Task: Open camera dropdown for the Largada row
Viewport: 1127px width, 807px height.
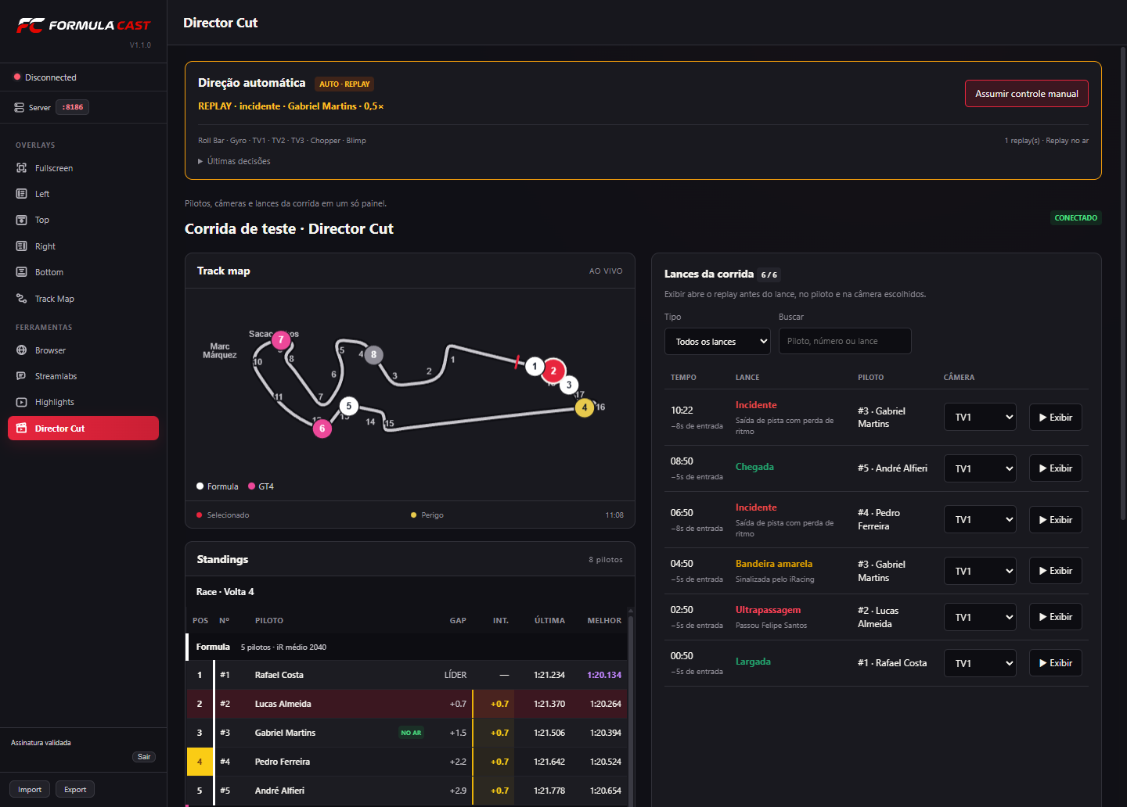Action: click(980, 663)
